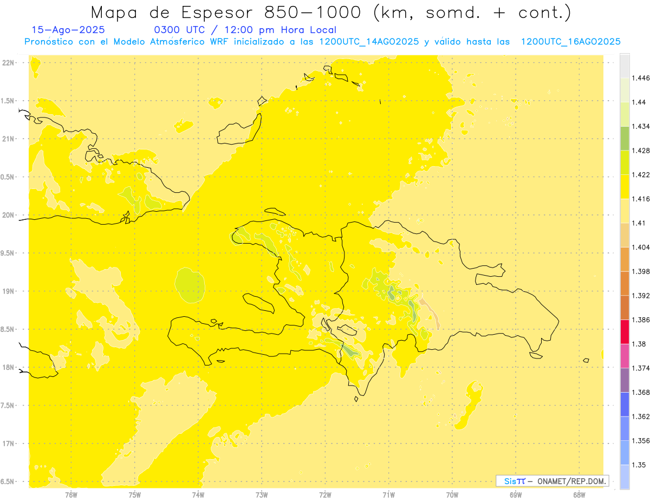Click the bright yellow legend swatch between 1.416 and 1.422
This screenshot has height=502, width=650.
point(625,187)
